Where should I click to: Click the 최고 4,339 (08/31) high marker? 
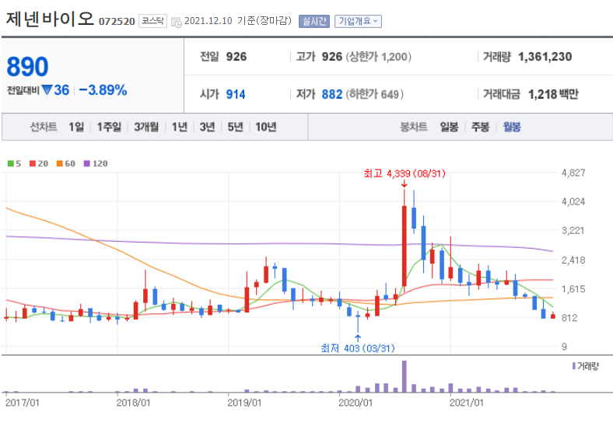click(x=405, y=173)
